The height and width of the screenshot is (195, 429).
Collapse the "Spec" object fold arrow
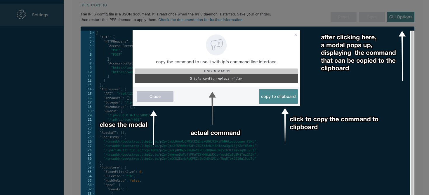(x=93, y=185)
